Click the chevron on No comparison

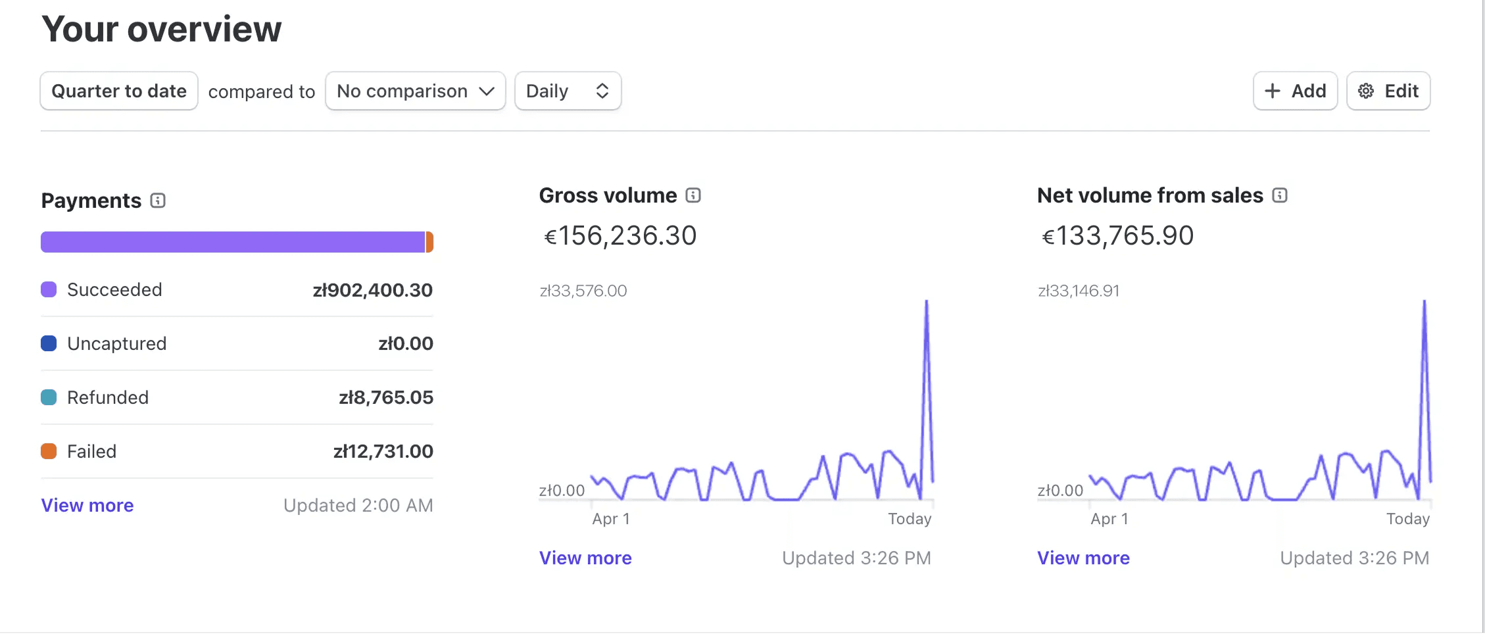click(487, 91)
